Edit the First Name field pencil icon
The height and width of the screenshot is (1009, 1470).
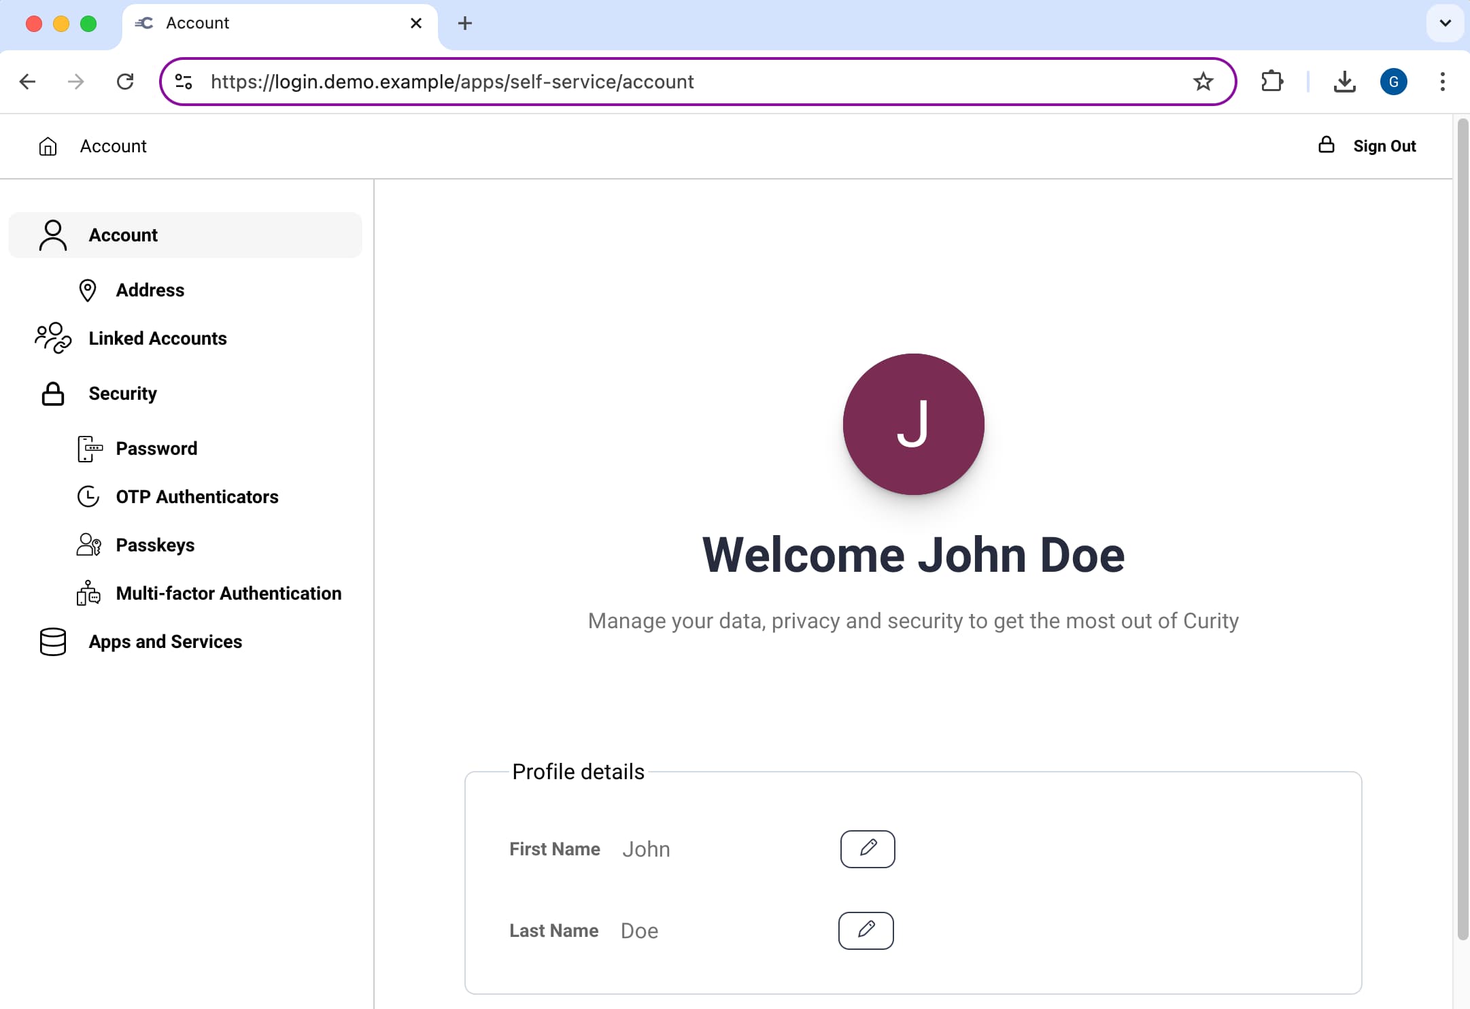pos(867,849)
